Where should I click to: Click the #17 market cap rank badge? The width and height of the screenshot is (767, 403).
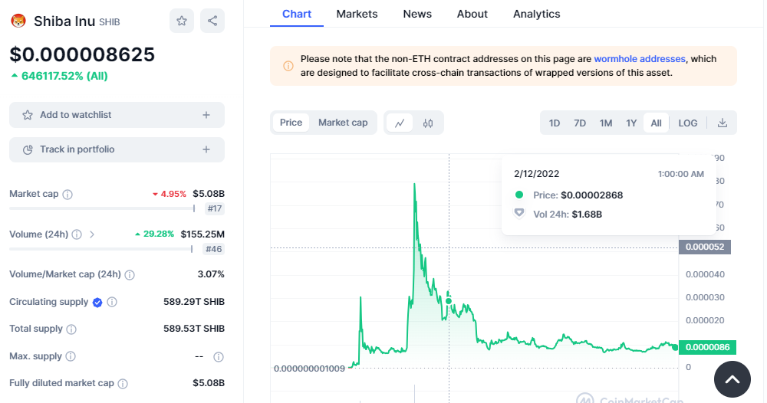[x=214, y=208]
